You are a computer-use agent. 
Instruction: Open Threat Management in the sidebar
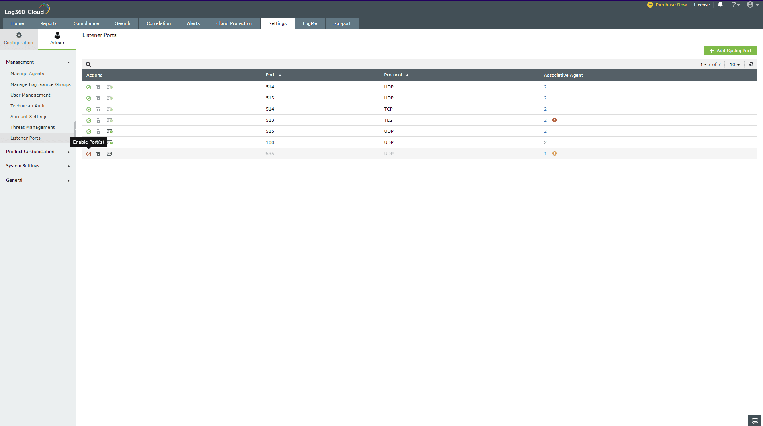[32, 127]
